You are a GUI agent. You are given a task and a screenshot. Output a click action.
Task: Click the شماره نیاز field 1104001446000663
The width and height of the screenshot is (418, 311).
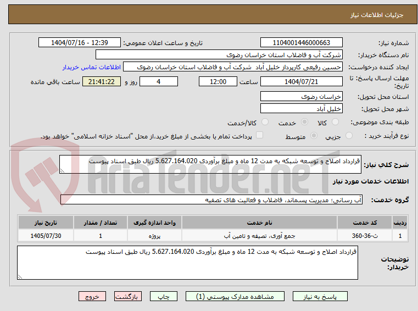point(301,43)
